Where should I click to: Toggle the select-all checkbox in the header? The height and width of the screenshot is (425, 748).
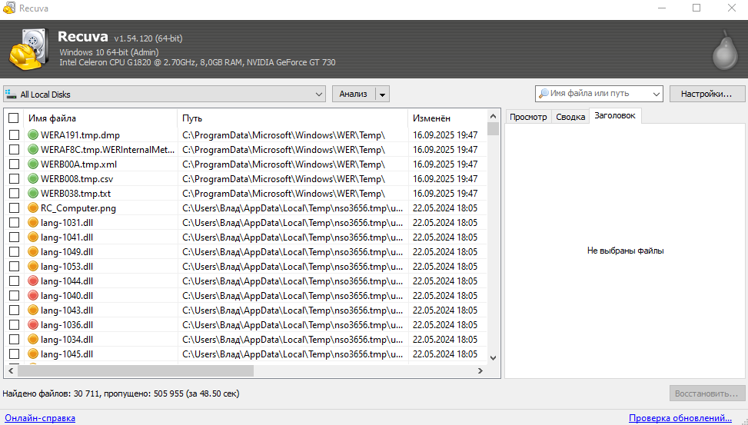pyautogui.click(x=14, y=118)
